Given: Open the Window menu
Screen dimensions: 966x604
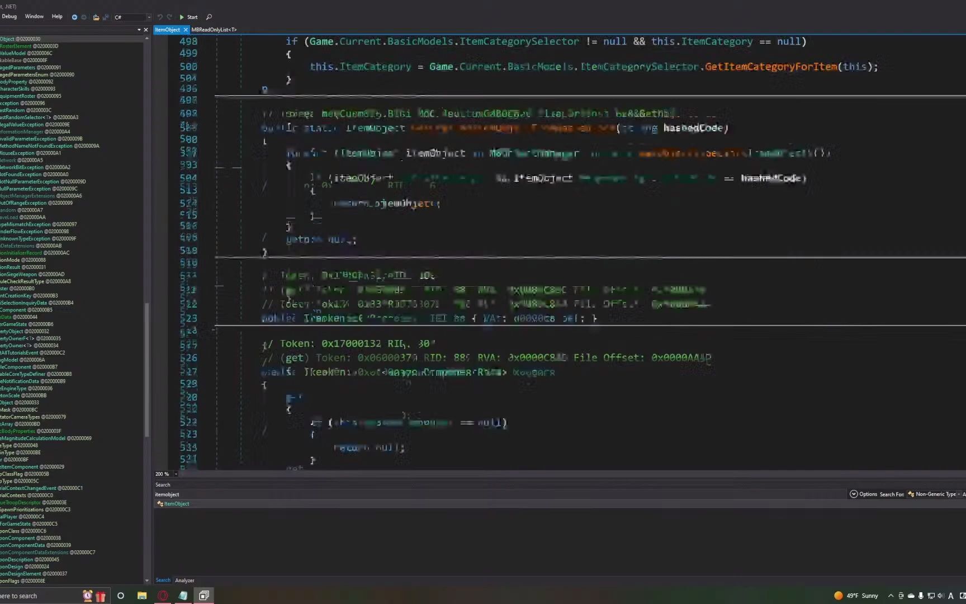Looking at the screenshot, I should [34, 16].
